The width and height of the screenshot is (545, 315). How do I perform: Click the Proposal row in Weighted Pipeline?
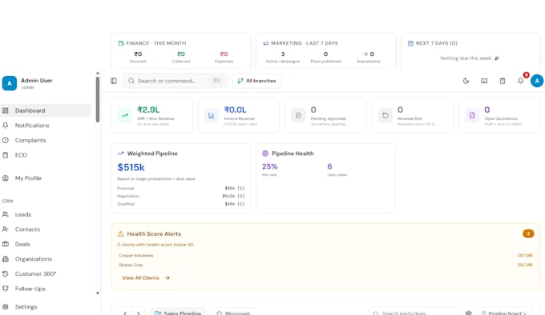(x=181, y=188)
